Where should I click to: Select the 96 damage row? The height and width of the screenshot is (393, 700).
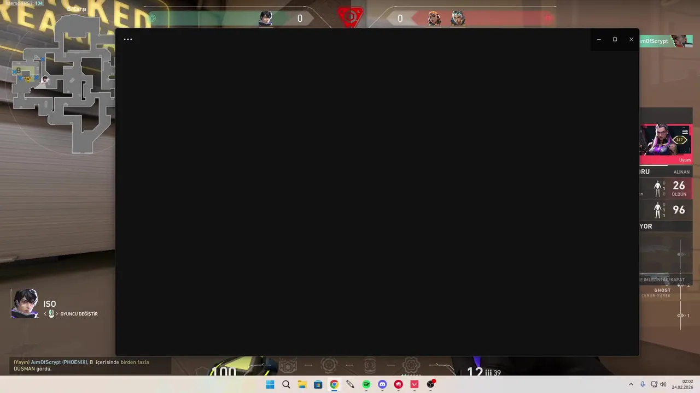666,210
